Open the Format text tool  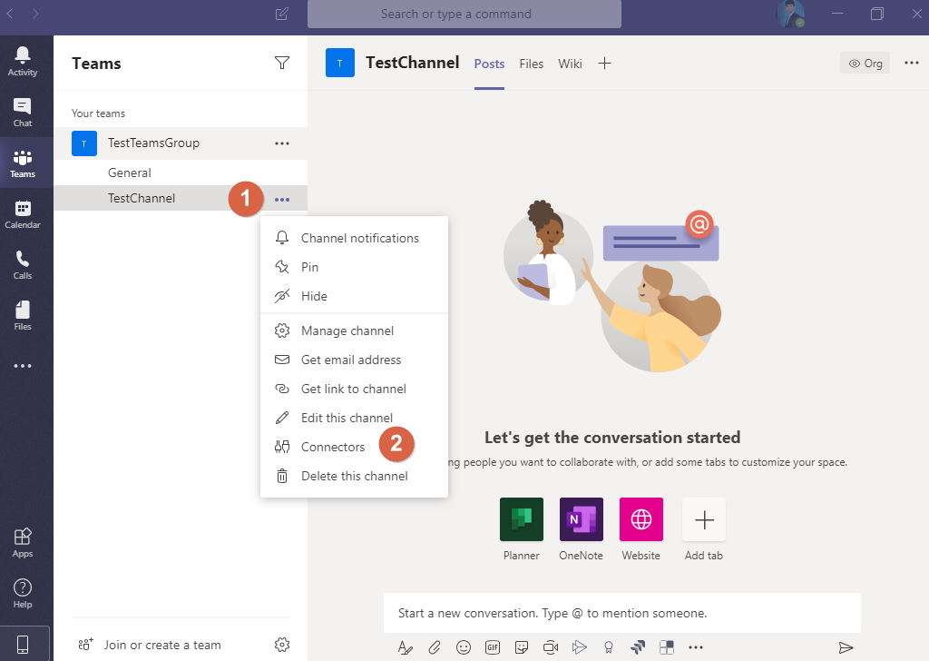click(x=406, y=647)
